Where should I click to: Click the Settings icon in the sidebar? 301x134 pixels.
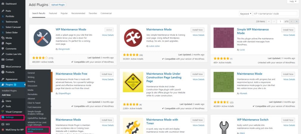[x=3, y=117]
